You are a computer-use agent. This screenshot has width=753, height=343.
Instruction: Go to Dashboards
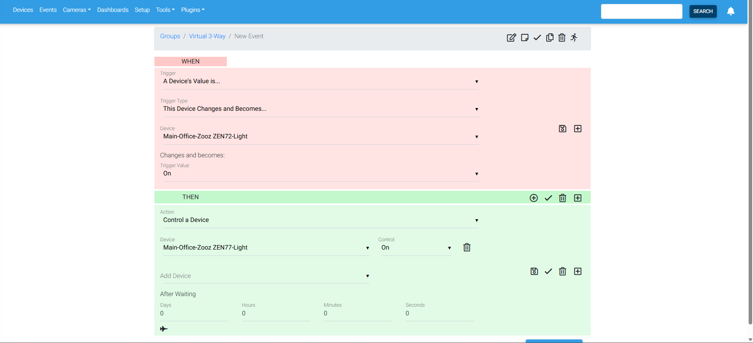113,10
